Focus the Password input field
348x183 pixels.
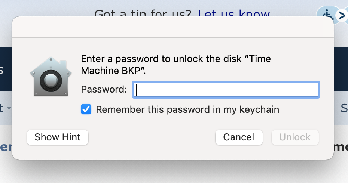[x=226, y=90]
